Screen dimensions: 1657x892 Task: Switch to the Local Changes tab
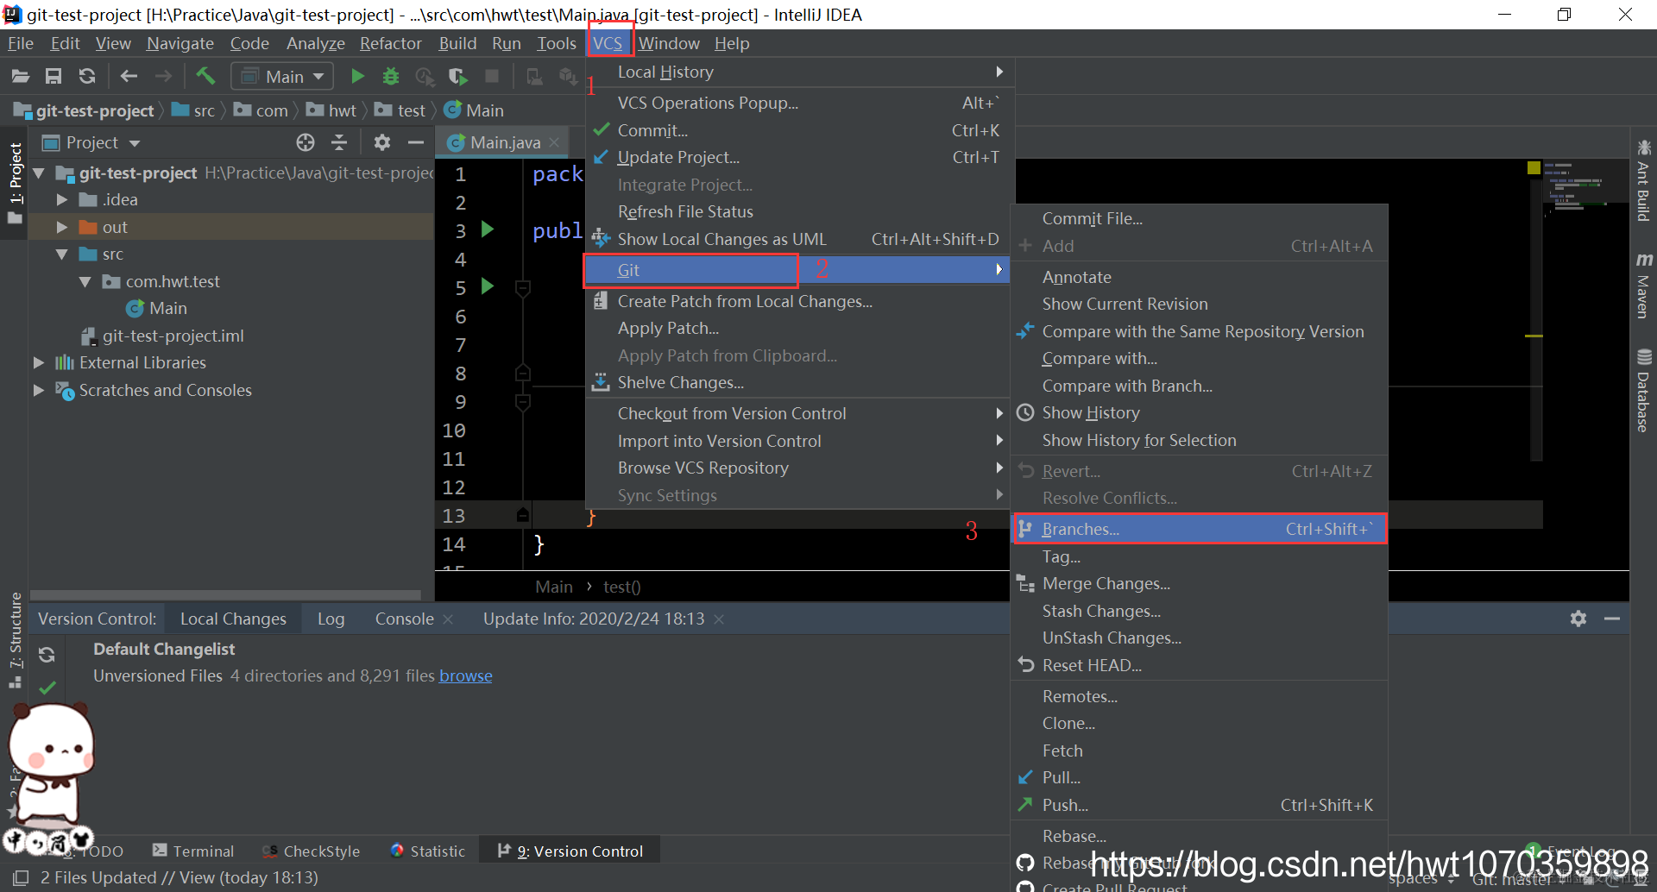click(233, 619)
